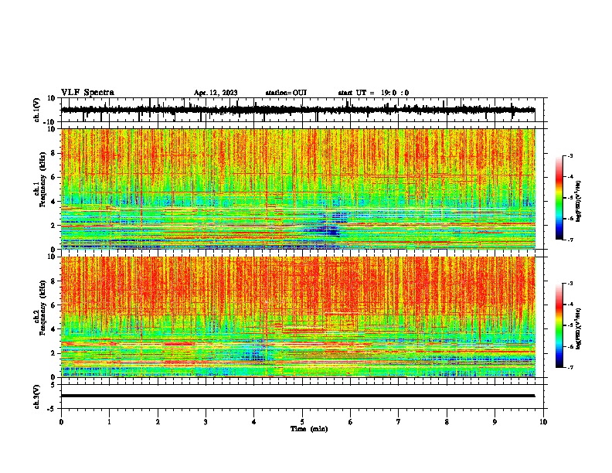Click the ch.3(V) axis label
The image size is (612, 473).
36,396
